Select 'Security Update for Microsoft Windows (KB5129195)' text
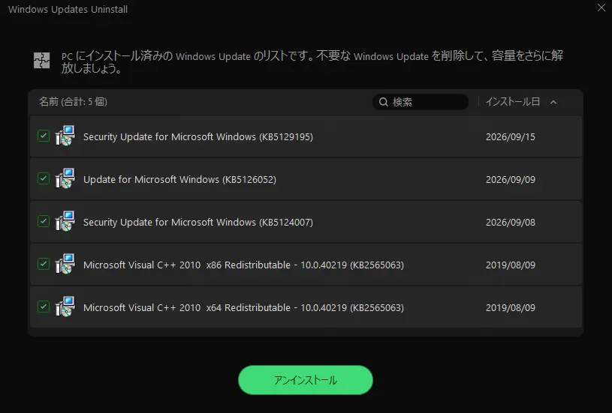Screen dimensions: 612x413 pos(198,136)
